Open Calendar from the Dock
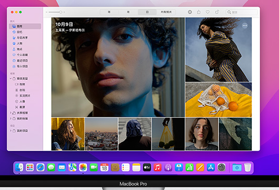The width and height of the screenshot is (279, 190). tap(104, 167)
